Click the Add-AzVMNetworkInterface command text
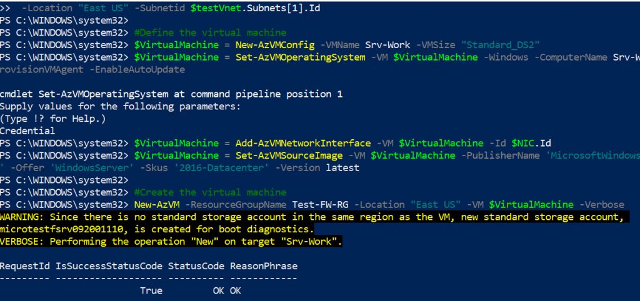Viewport: 640px width, 301px height. (303, 143)
